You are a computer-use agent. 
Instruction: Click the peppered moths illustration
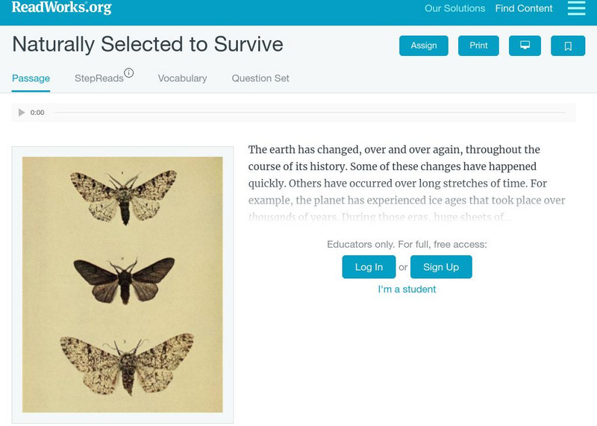click(122, 284)
